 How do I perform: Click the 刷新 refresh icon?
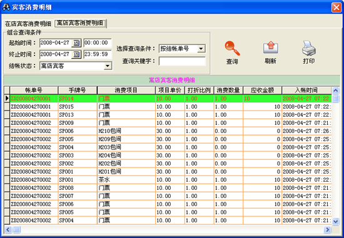pos(270,47)
